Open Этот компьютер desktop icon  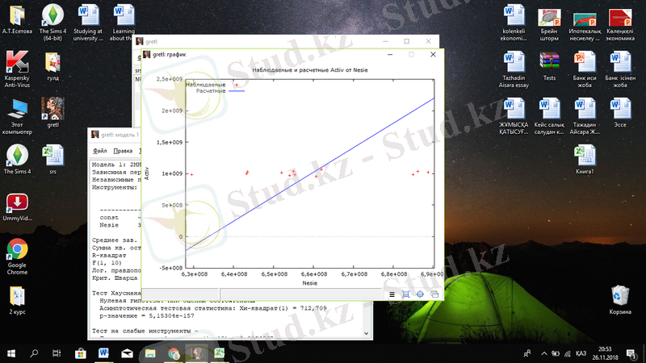point(17,116)
